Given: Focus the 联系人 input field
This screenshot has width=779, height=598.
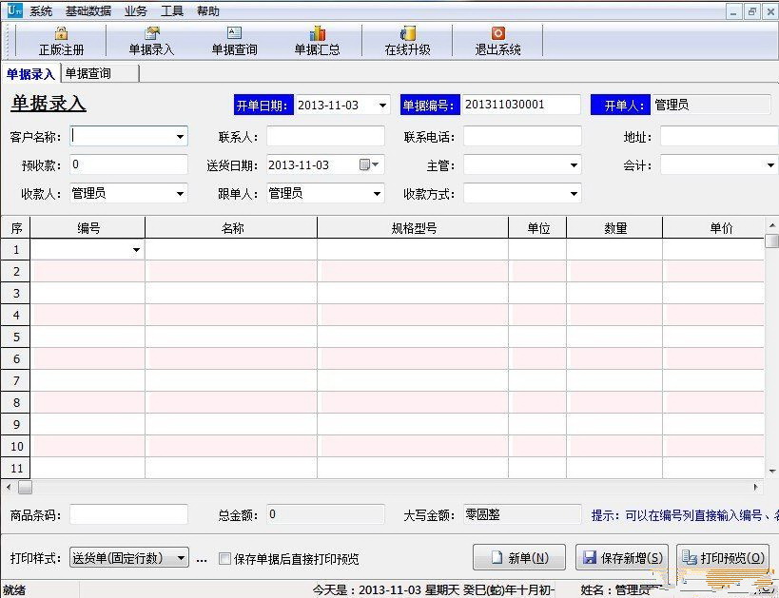Looking at the screenshot, I should [325, 136].
